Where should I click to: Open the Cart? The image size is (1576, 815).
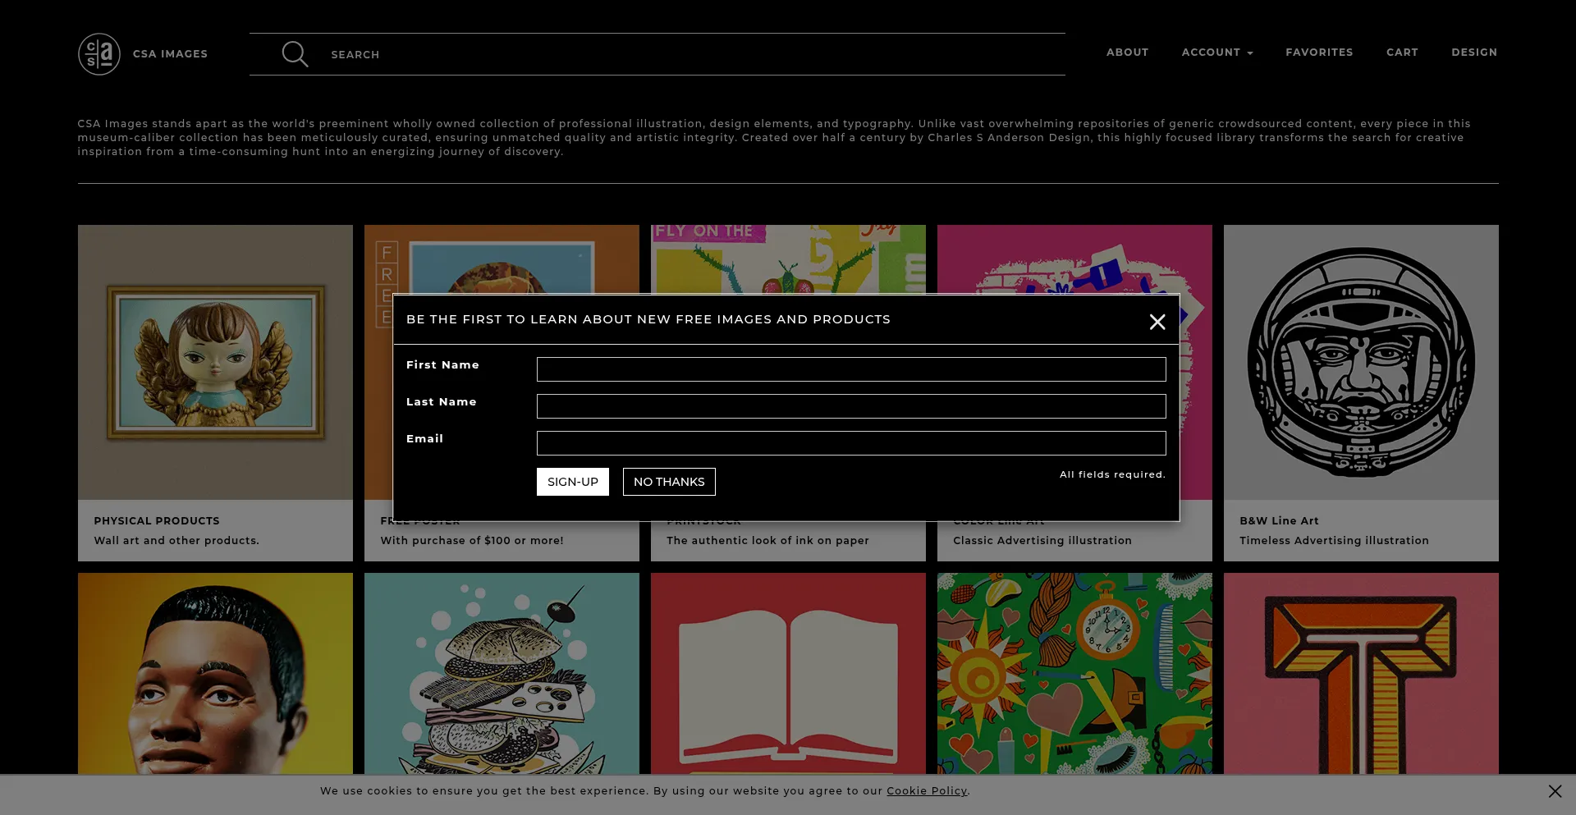(x=1402, y=53)
